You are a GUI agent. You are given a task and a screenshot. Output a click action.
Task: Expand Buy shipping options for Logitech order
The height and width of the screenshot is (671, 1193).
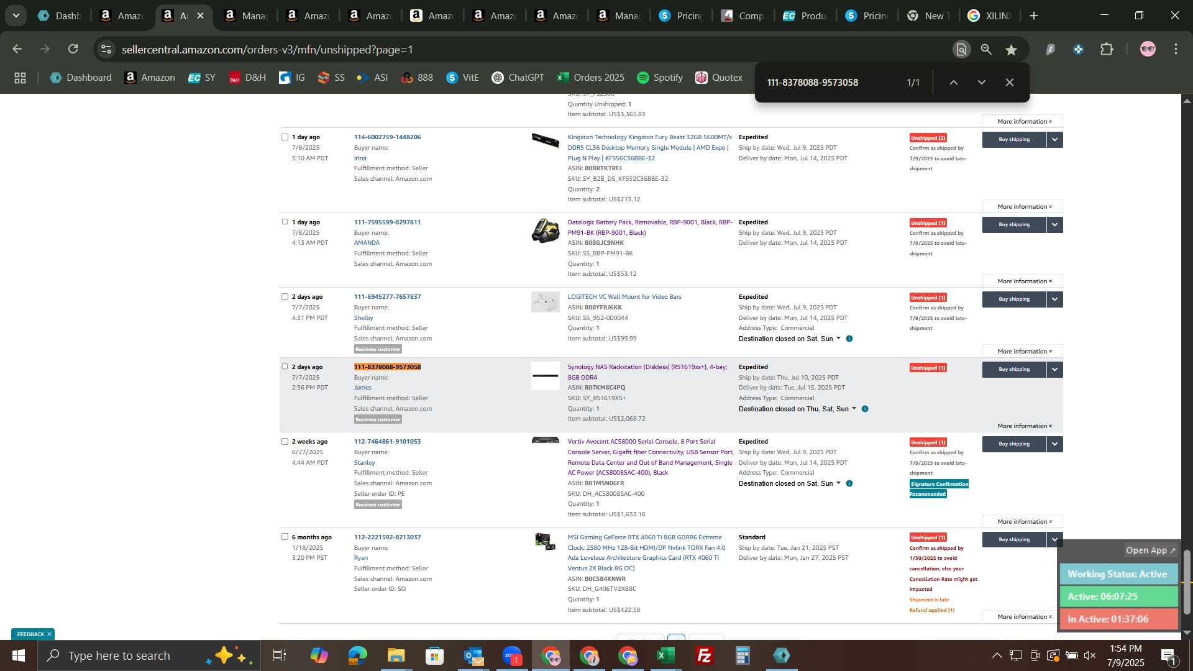1054,299
